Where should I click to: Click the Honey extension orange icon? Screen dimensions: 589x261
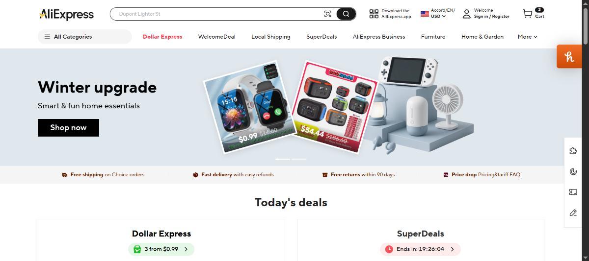569,56
